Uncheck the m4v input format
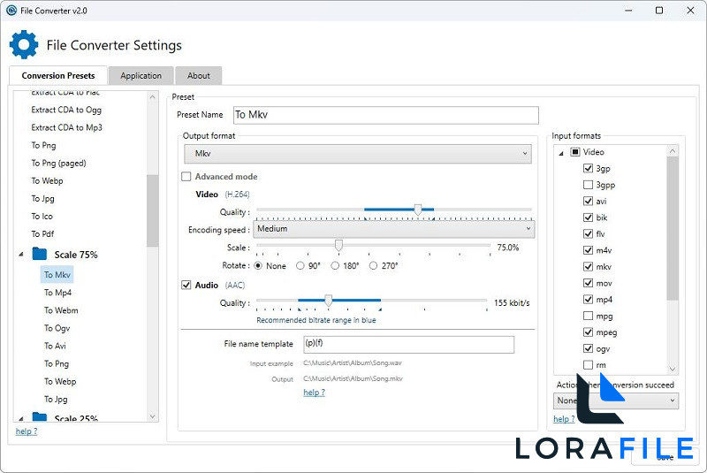 click(588, 250)
